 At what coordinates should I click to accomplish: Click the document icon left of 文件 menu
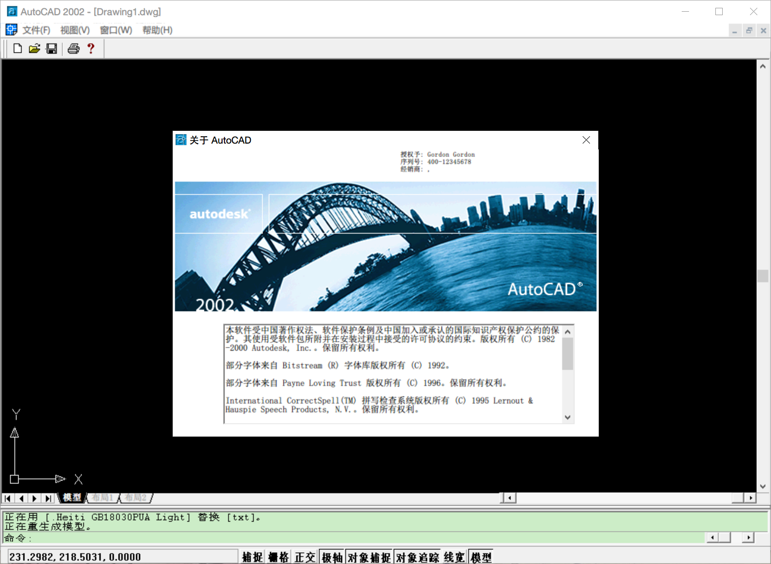[x=11, y=30]
